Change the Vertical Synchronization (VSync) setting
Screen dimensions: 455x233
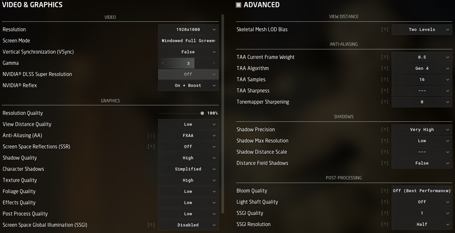point(188,52)
